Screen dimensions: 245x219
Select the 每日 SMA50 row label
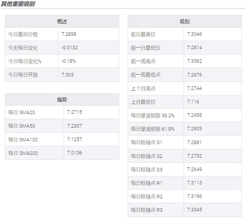click(23, 126)
